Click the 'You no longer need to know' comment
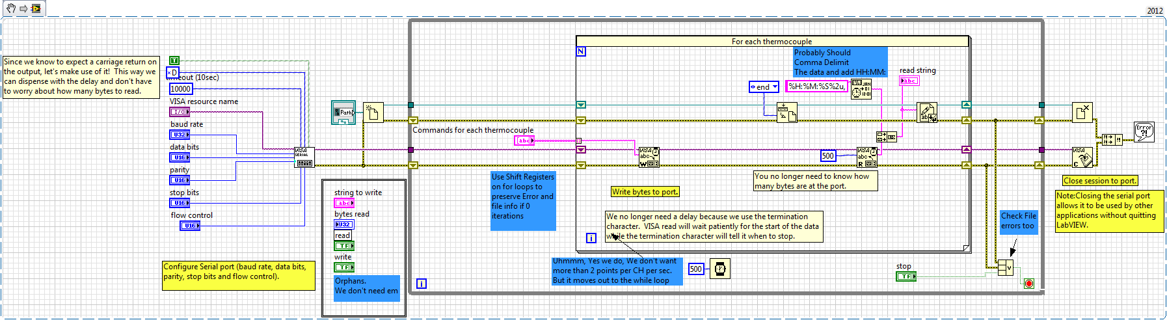The image size is (1167, 320). coord(815,181)
